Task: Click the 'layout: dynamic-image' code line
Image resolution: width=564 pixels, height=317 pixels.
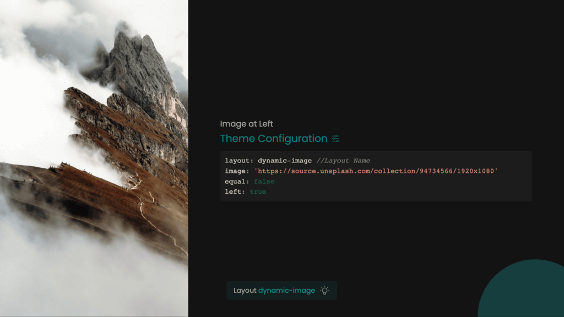Action: point(268,161)
